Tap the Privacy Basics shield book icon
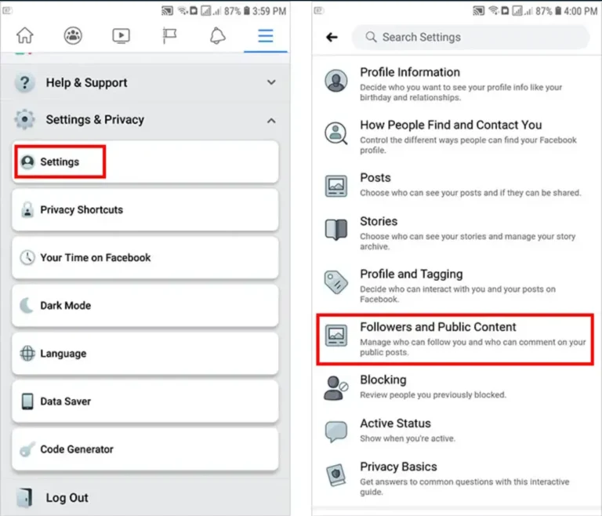This screenshot has width=602, height=516. pos(336,475)
